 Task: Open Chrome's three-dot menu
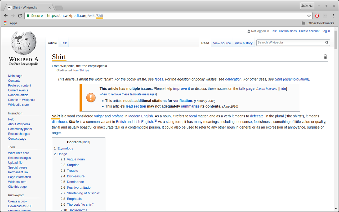(333, 16)
